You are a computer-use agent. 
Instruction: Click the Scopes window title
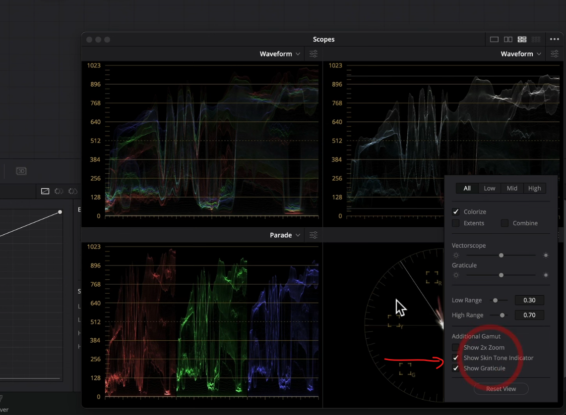coord(324,39)
